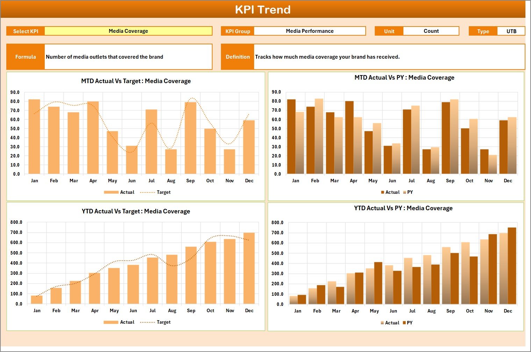Select the Jan bar in MTD Target chart
This screenshot has width=531, height=352.
point(34,136)
